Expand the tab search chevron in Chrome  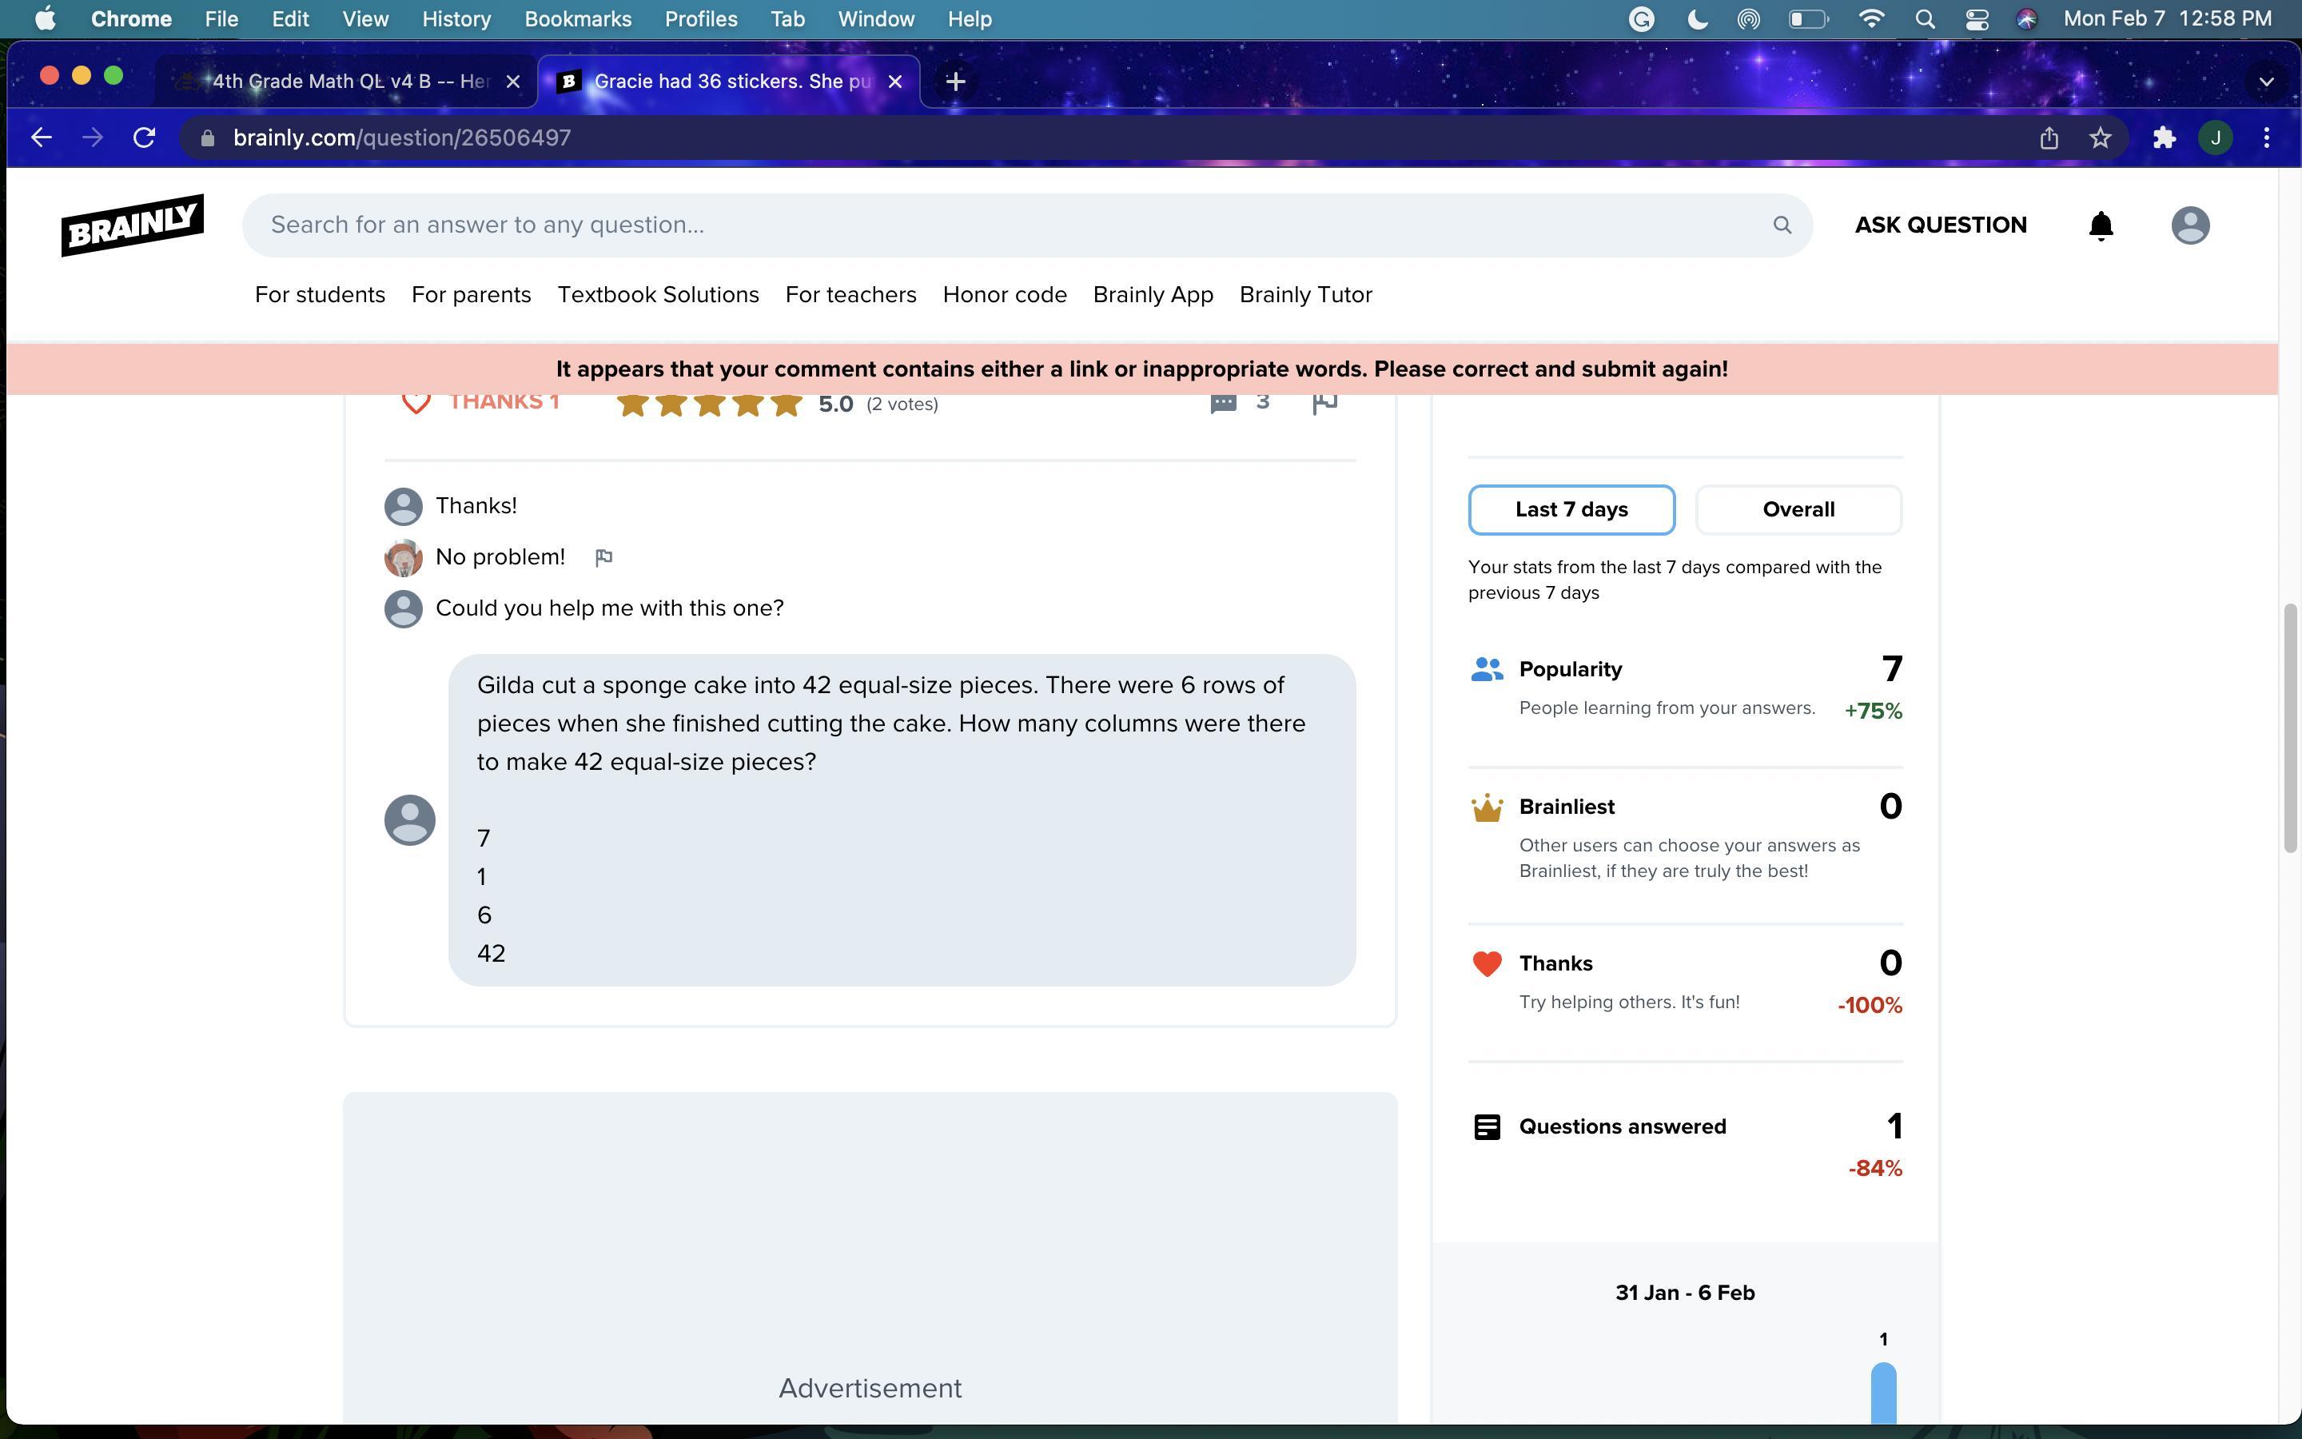[x=2266, y=82]
